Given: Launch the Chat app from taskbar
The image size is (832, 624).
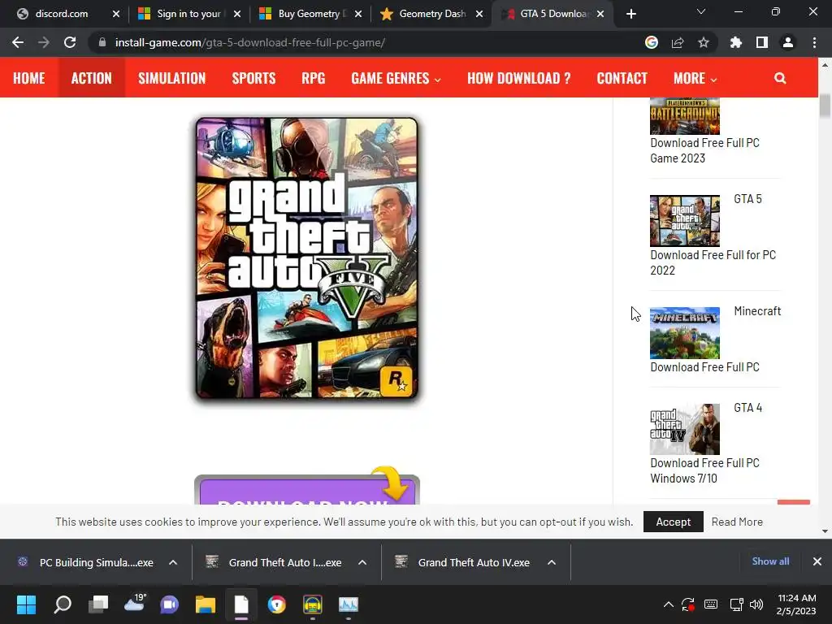Looking at the screenshot, I should [x=169, y=604].
